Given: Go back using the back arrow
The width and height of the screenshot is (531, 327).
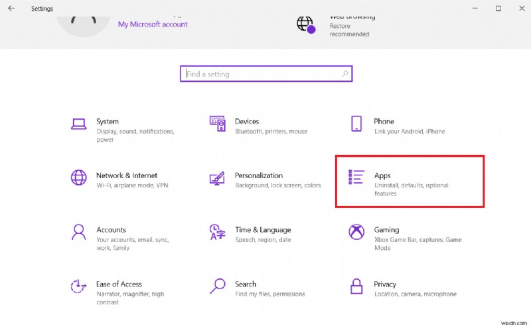Looking at the screenshot, I should [x=11, y=9].
